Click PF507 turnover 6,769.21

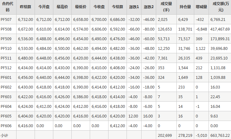point(218,19)
